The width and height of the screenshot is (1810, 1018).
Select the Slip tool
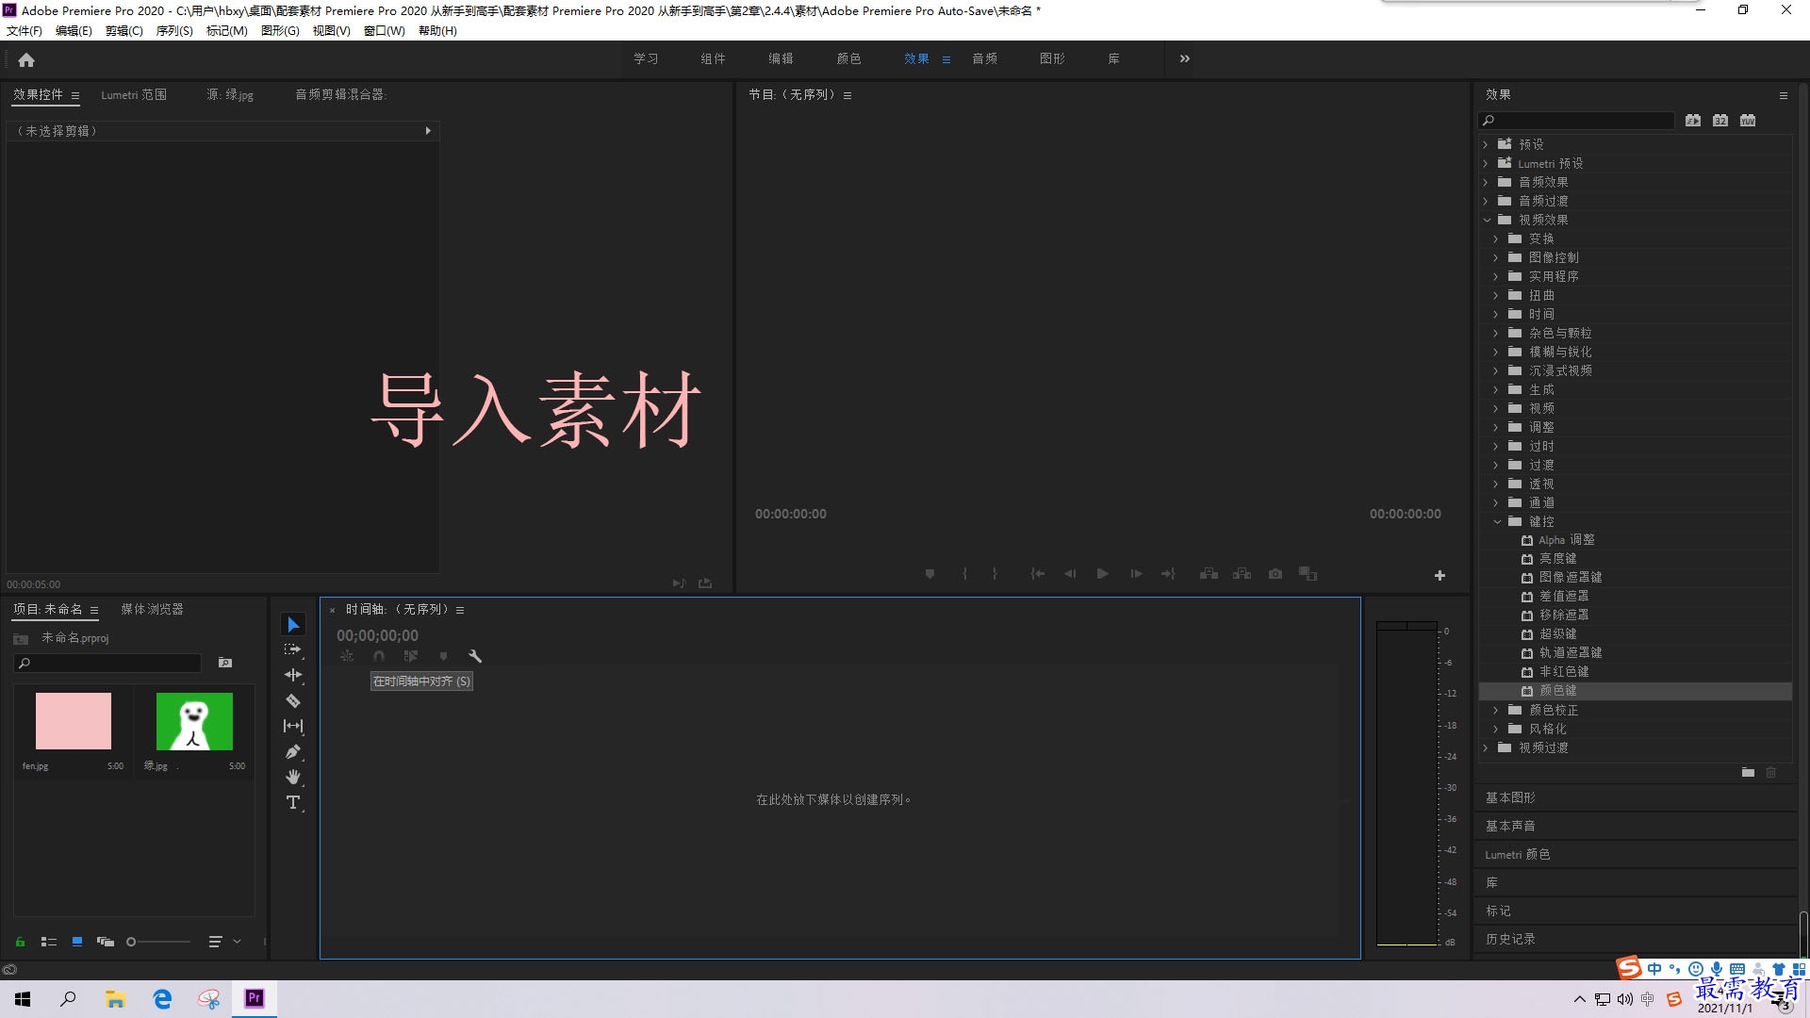coord(293,726)
